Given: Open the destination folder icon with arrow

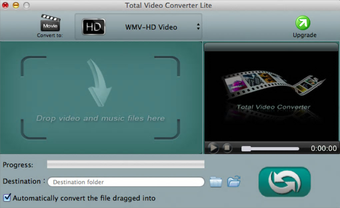Looking at the screenshot, I should [x=234, y=181].
